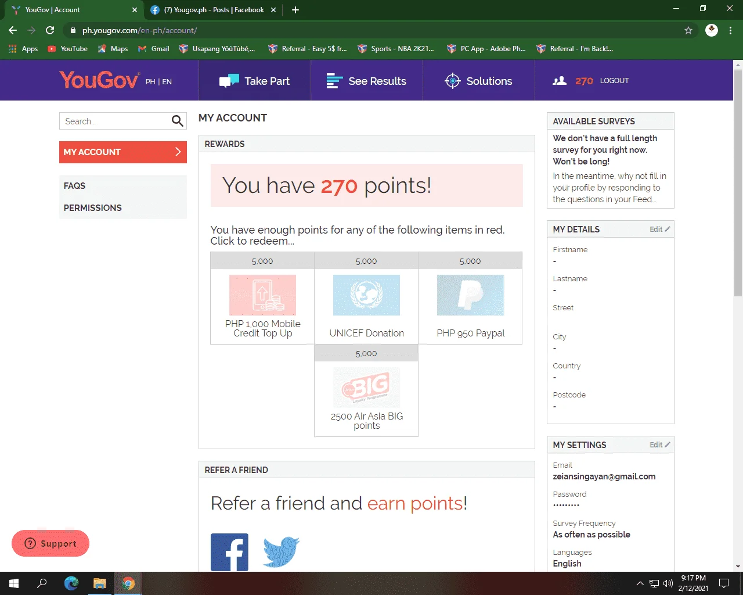Click the search magnifier icon
This screenshot has width=743, height=595.
177,121
